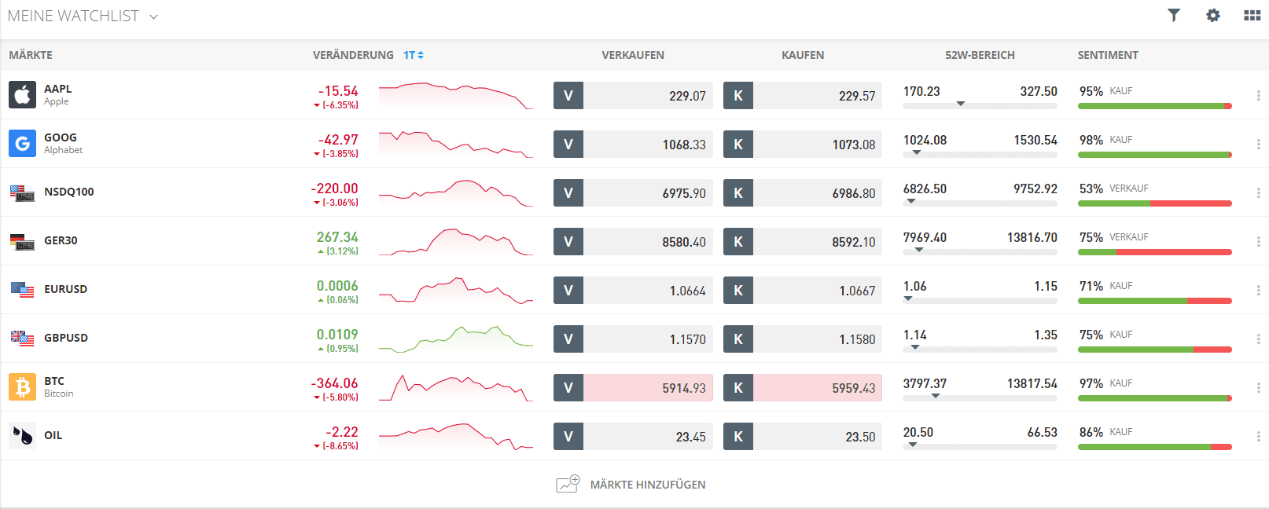Buy OIL at 23.50
This screenshot has height=509, width=1269.
803,437
